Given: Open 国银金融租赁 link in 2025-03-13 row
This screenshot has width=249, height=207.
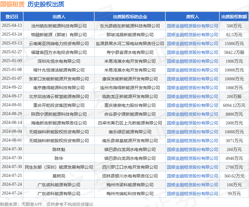Looking at the screenshot, I should click(192, 44).
